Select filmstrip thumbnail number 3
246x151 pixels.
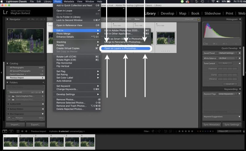tap(41, 142)
